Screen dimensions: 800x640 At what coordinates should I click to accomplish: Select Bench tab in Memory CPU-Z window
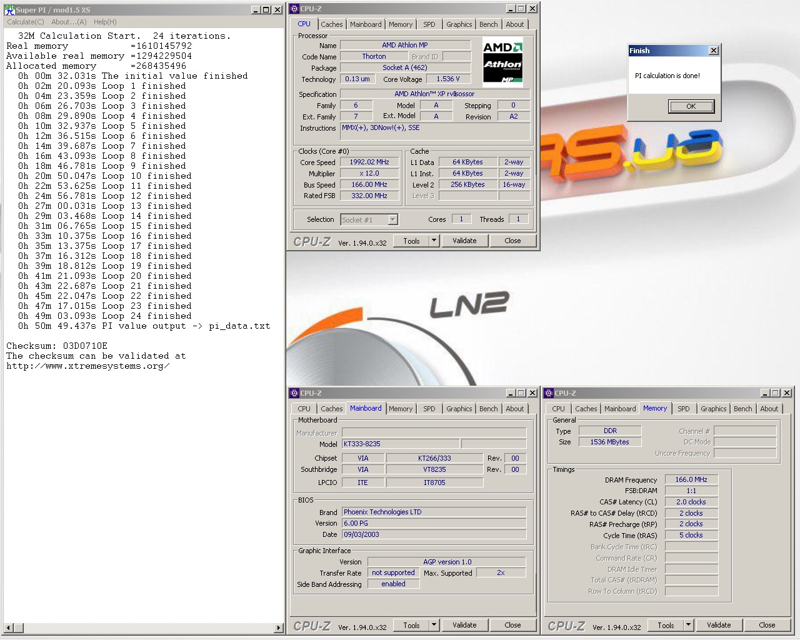click(x=743, y=409)
